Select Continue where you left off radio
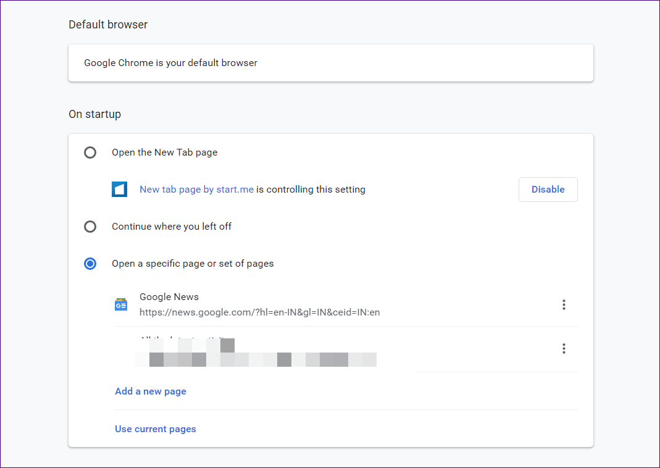The width and height of the screenshot is (660, 468). pyautogui.click(x=90, y=227)
